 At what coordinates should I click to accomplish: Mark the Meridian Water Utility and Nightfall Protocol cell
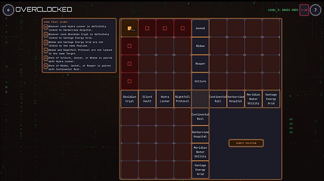[183, 152]
